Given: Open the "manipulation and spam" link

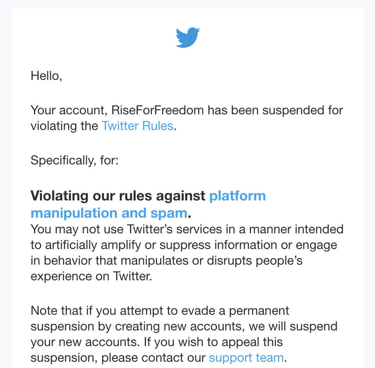Looking at the screenshot, I should pos(109,213).
